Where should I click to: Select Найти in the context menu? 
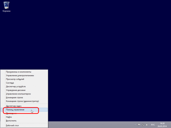[x=9, y=117]
